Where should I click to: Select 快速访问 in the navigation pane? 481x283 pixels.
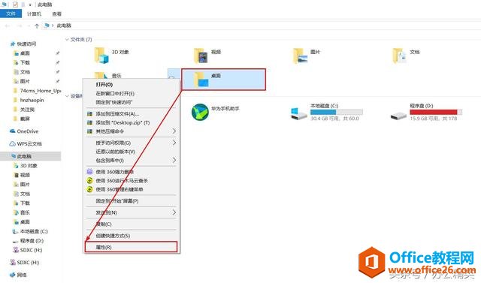tap(23, 44)
